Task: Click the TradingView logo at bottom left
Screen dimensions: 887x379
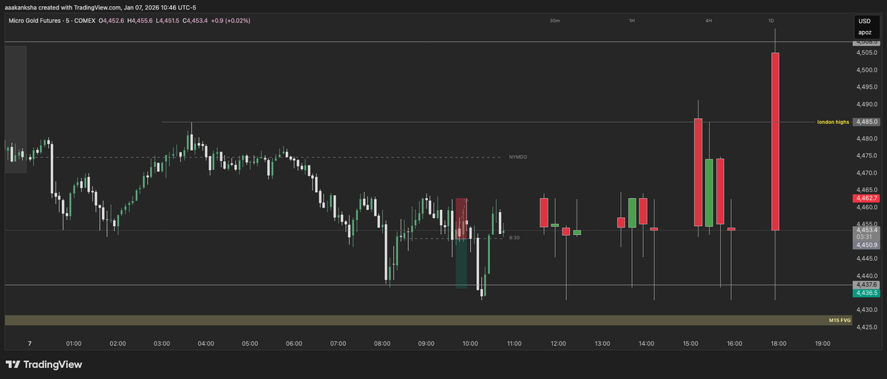Action: [x=44, y=364]
